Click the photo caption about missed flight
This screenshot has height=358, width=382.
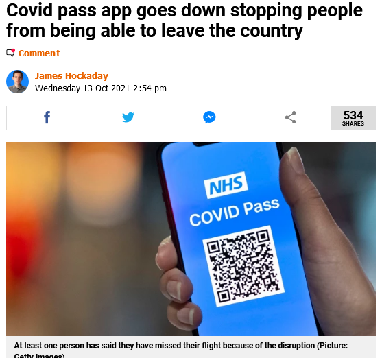coord(181,350)
